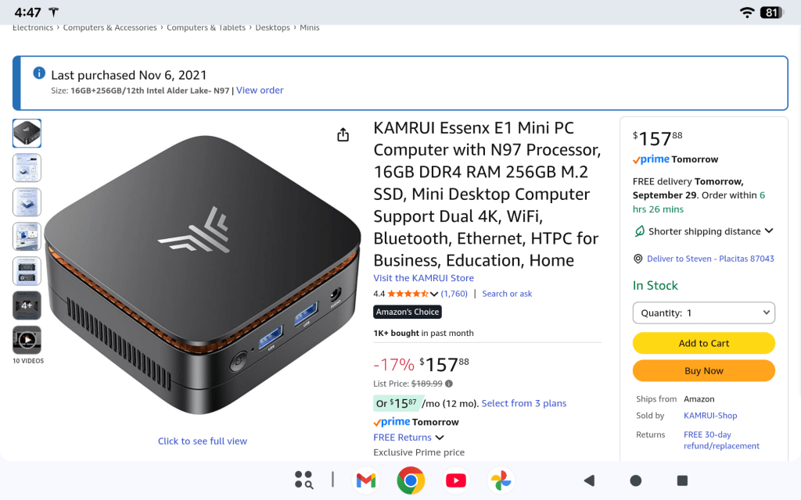This screenshot has height=500, width=801.
Task: Tap the share icon above product image
Action: [x=343, y=134]
